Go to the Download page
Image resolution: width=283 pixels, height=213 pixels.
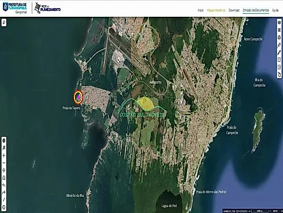click(234, 10)
